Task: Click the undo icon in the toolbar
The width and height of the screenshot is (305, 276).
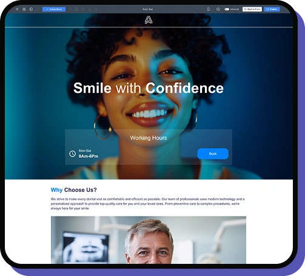Action: tap(31, 9)
